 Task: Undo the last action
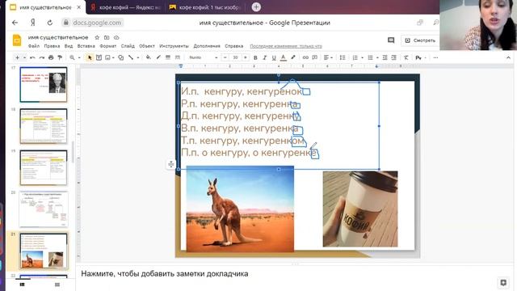tap(32, 57)
